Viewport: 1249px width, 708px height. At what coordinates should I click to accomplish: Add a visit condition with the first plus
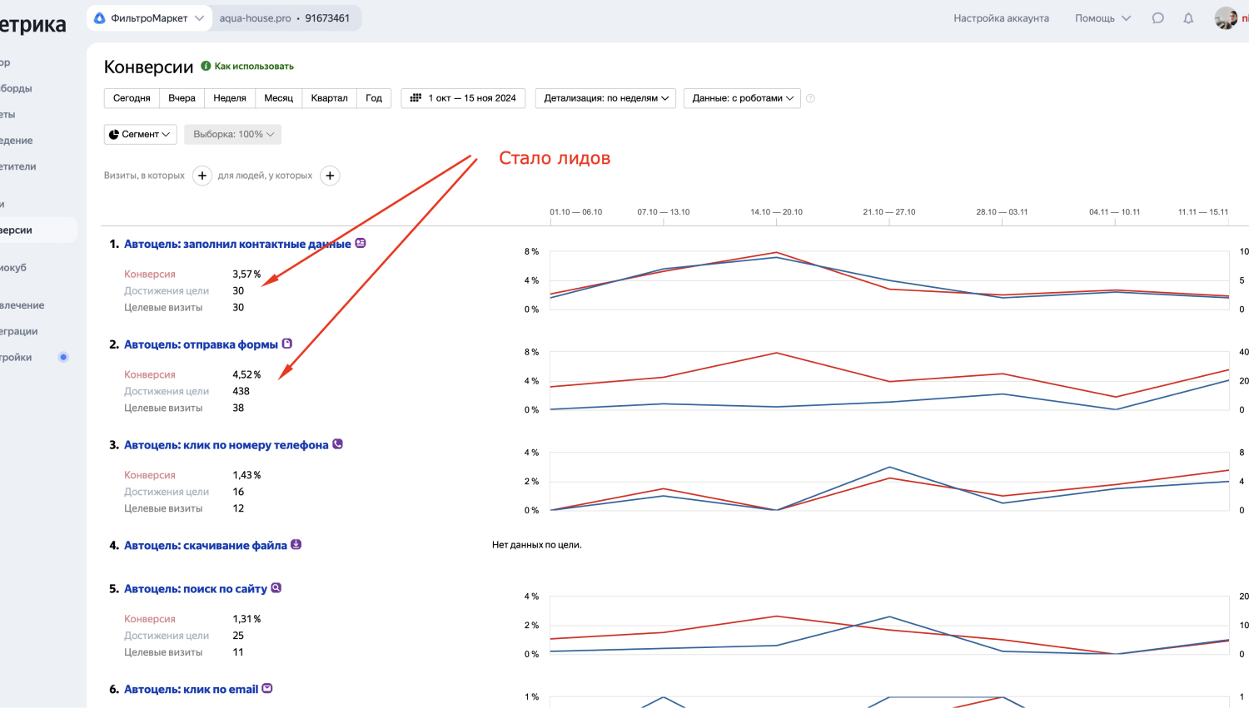[202, 176]
